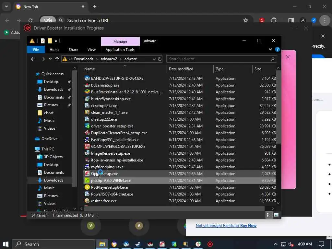Click the driver_booster_setup.exe file icon
Screen dimensions: 332x249
click(x=87, y=126)
